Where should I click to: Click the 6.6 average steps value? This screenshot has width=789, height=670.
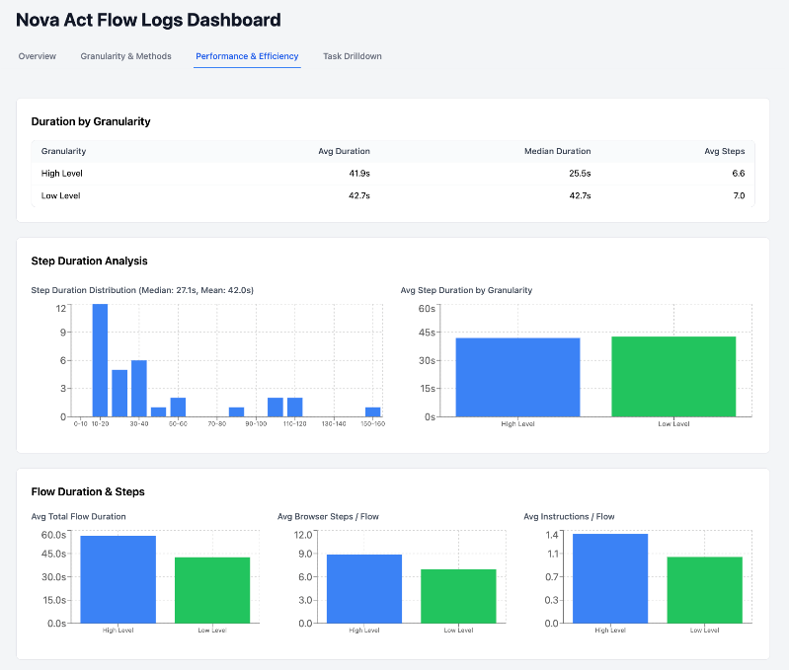point(739,174)
